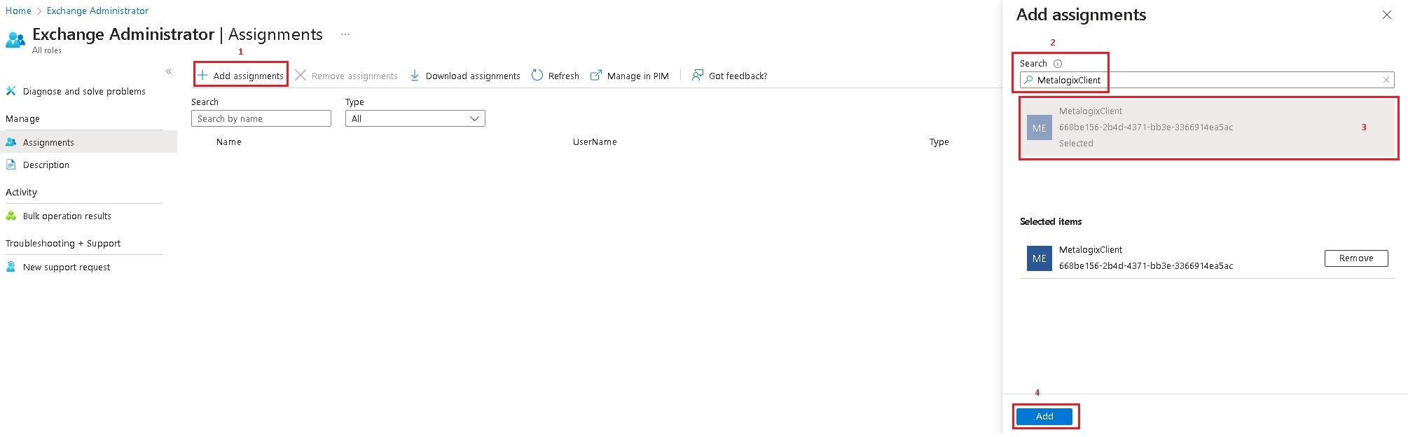Screen dimensions: 1408x437
Task: Click the Refresh circular arrow icon
Action: click(537, 75)
